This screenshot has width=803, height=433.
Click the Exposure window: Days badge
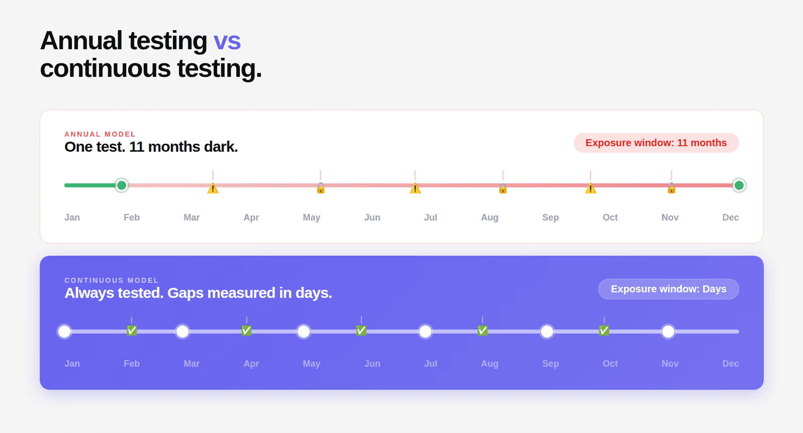tap(668, 289)
